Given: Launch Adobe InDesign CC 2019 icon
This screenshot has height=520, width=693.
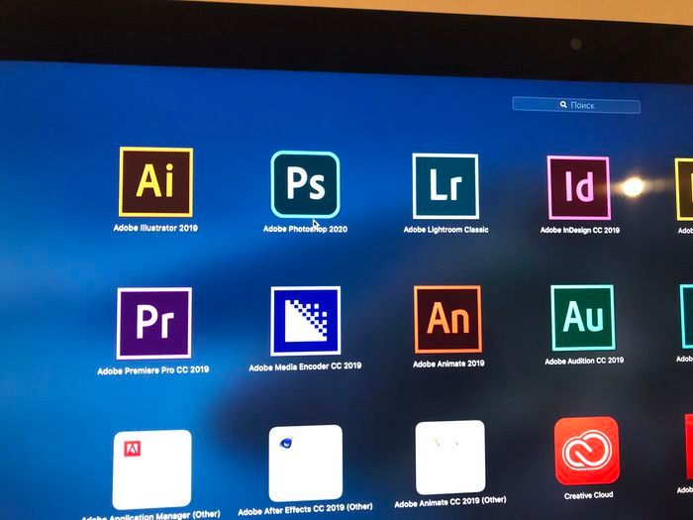Looking at the screenshot, I should pyautogui.click(x=579, y=188).
